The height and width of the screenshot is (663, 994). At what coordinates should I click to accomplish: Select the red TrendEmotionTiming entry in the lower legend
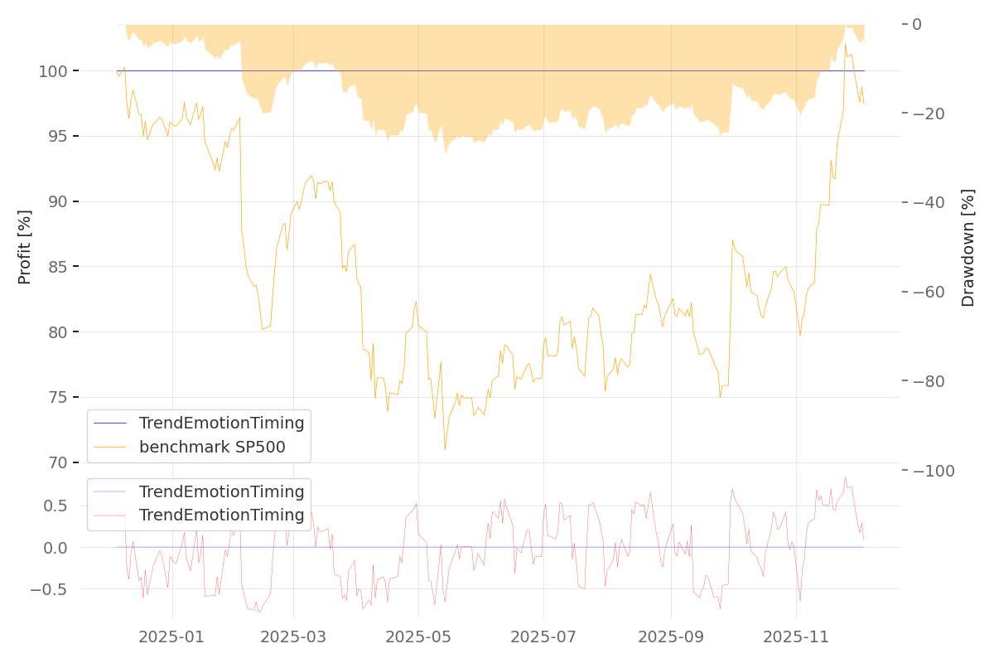[221, 515]
